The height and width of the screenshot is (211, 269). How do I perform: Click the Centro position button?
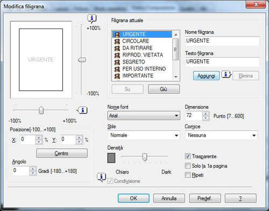(x=62, y=153)
